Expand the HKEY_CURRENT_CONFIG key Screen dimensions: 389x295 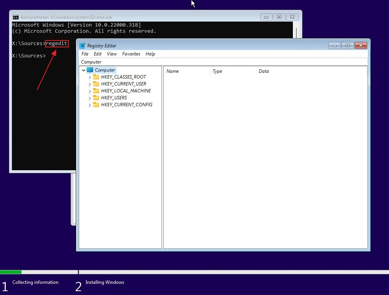click(90, 105)
